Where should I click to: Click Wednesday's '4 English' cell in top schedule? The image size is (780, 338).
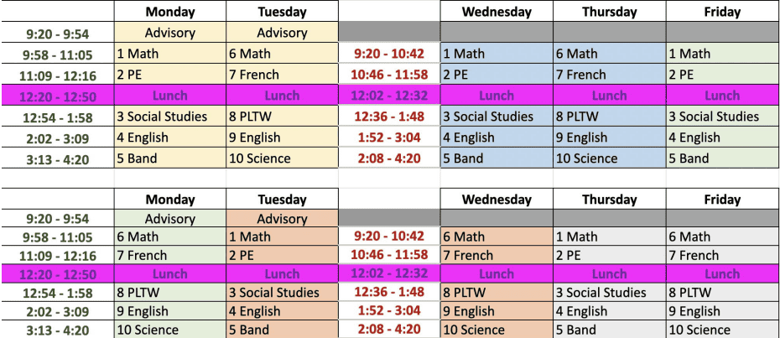coord(497,138)
